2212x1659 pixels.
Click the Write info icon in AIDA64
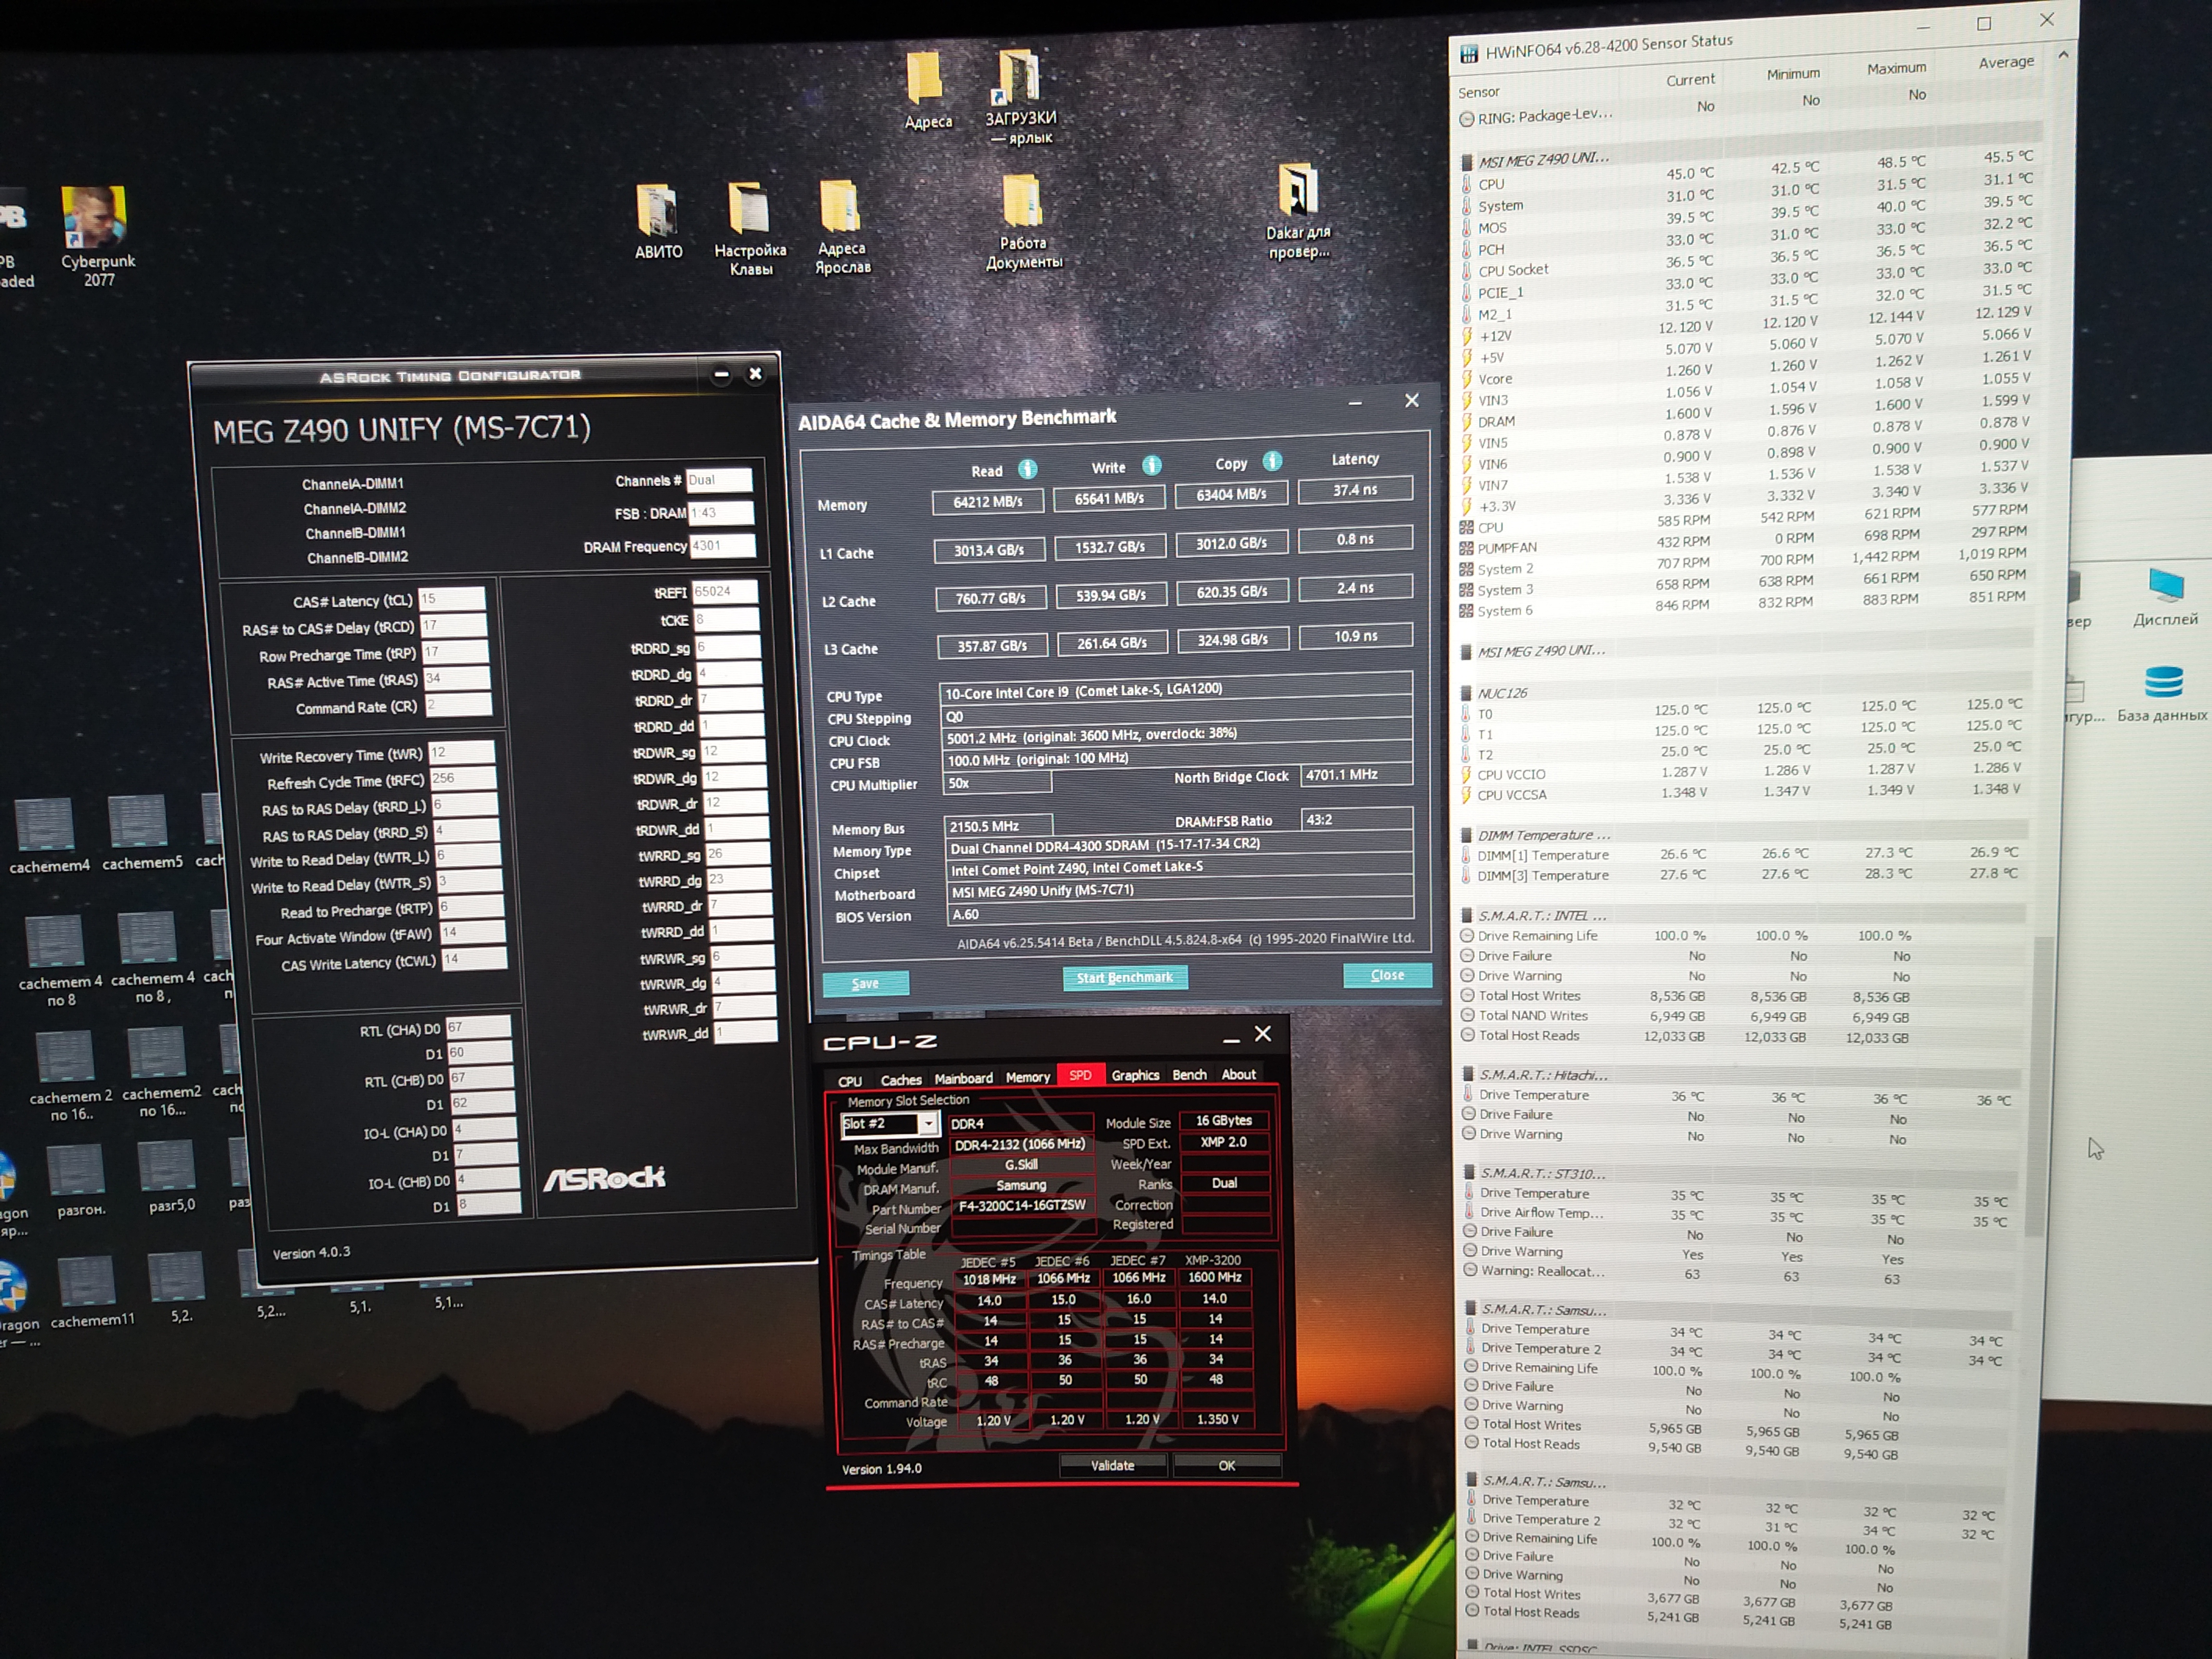pos(1152,465)
